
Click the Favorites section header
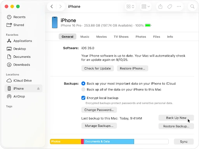(x=12, y=35)
